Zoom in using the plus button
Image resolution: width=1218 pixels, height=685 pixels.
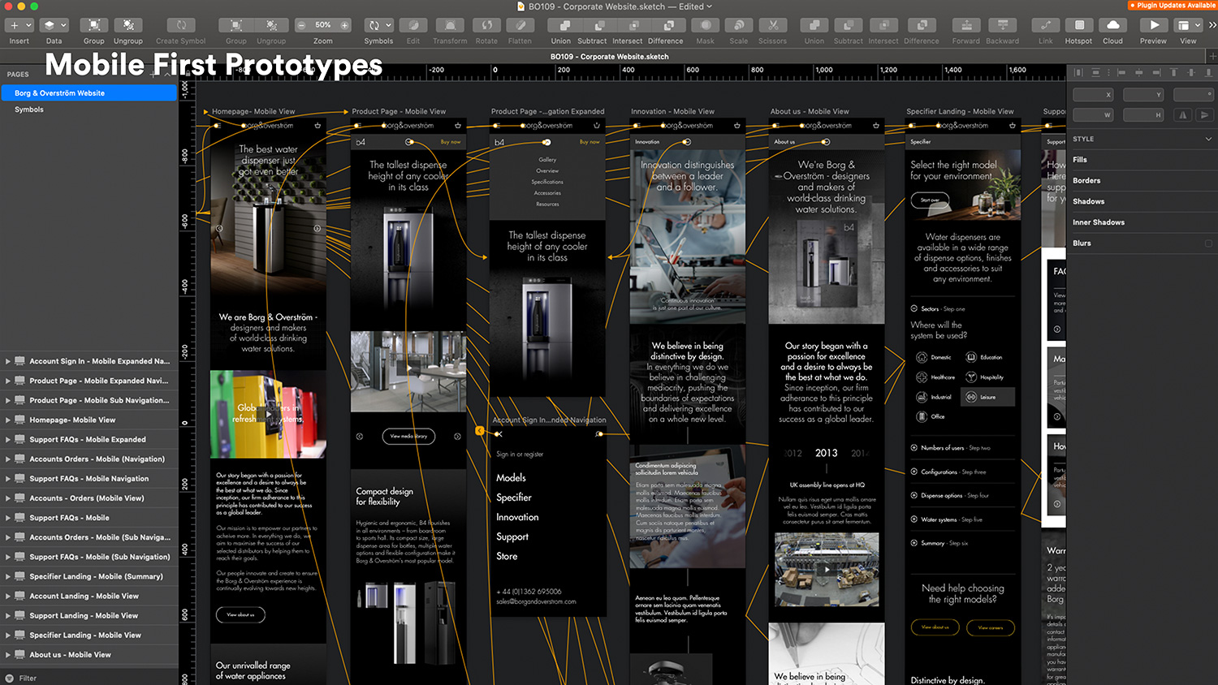coord(344,25)
